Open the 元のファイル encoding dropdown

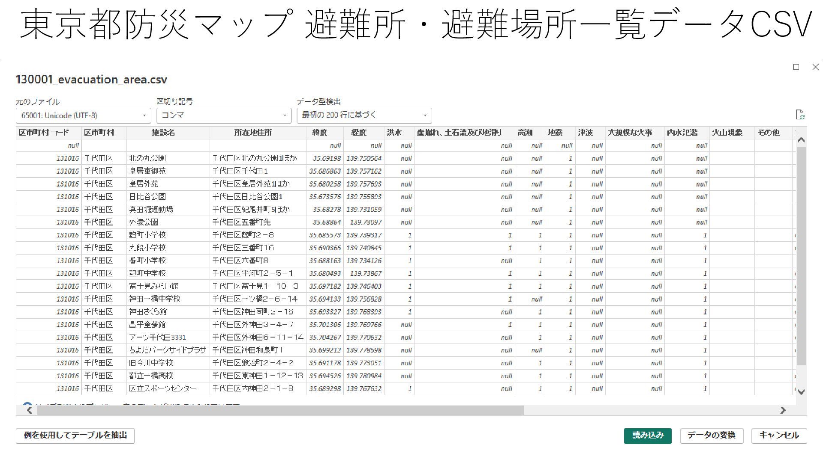(84, 115)
